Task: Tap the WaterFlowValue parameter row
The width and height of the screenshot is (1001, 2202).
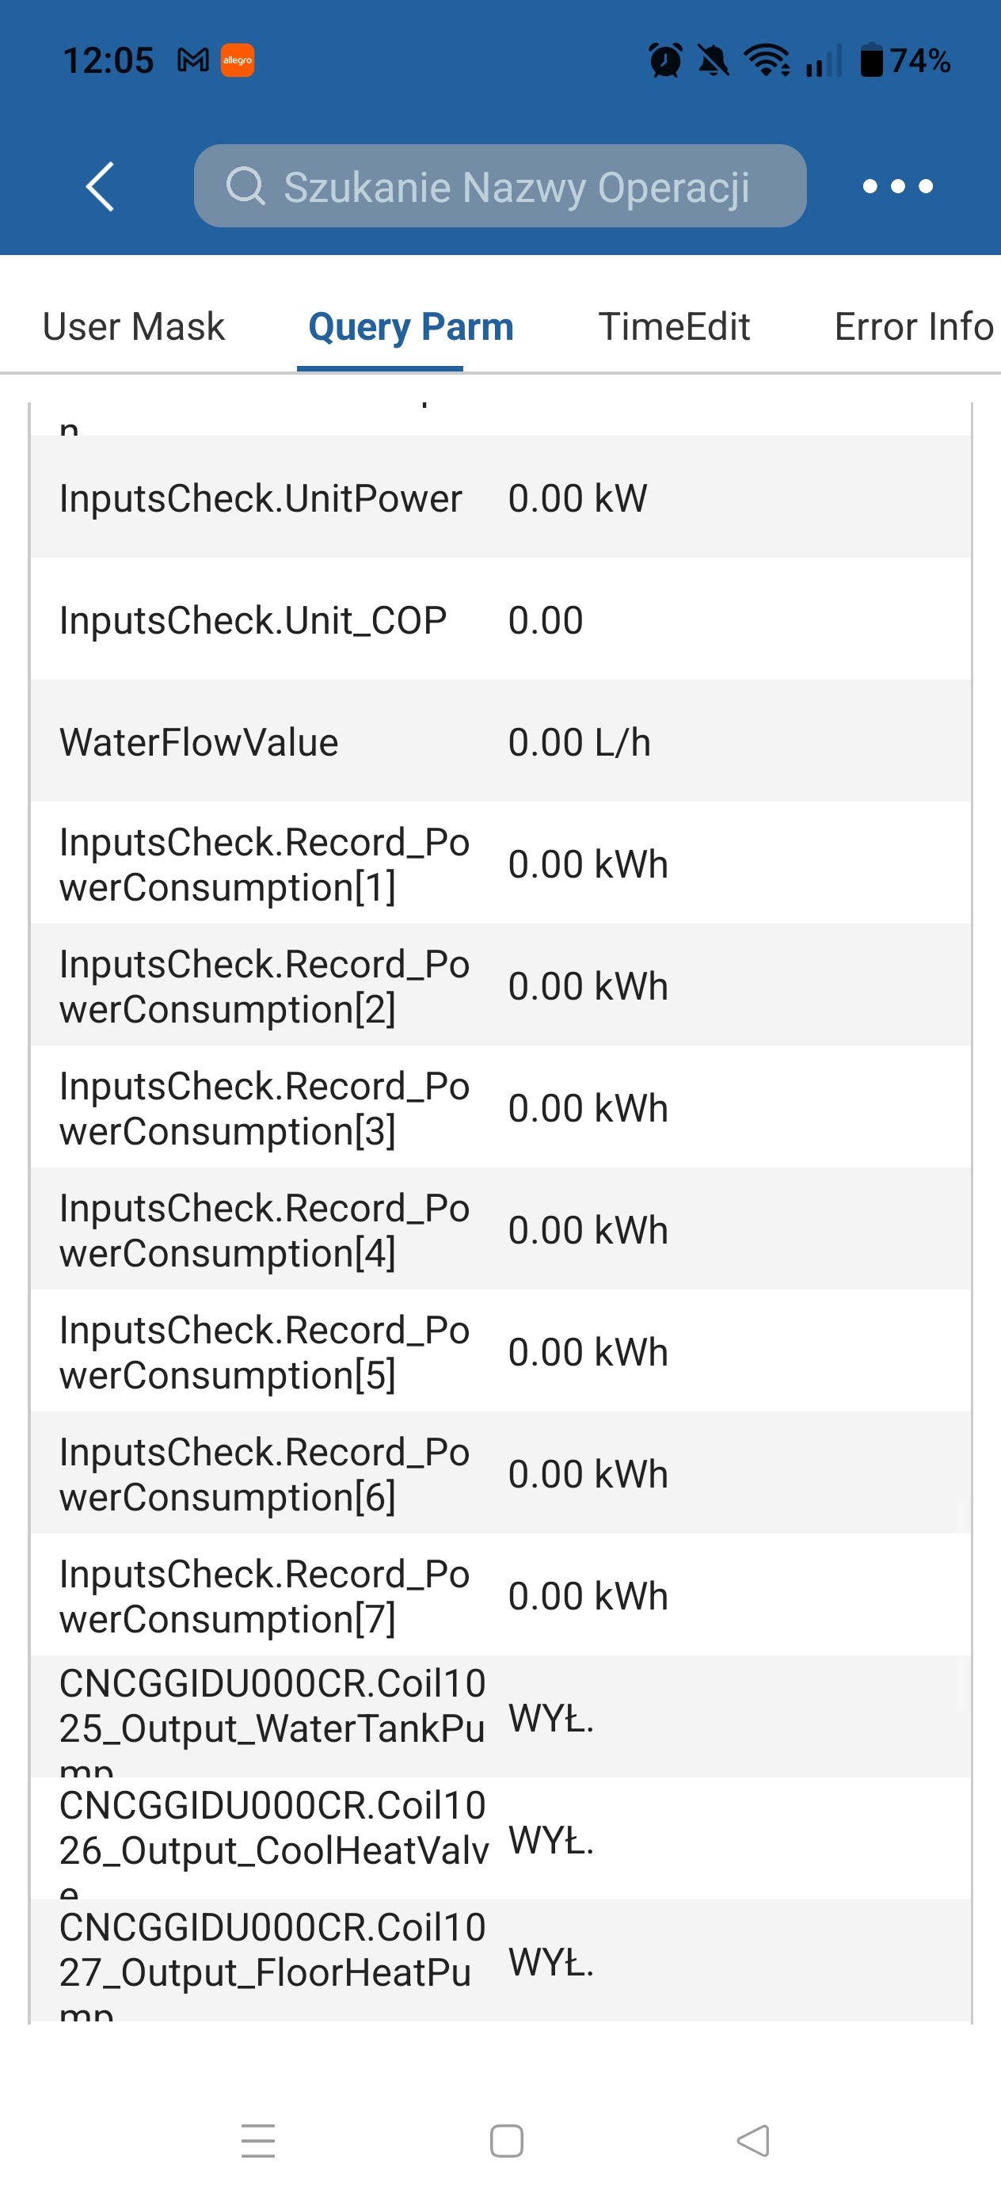Action: (x=501, y=742)
